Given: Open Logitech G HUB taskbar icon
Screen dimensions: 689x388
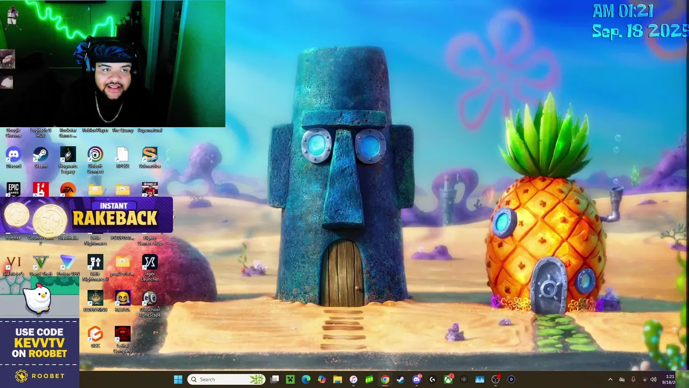Looking at the screenshot, I should point(432,379).
